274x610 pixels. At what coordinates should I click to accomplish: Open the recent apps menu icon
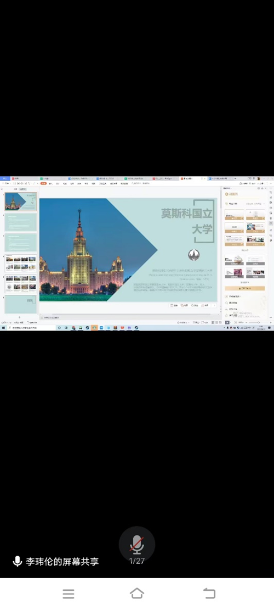click(68, 594)
